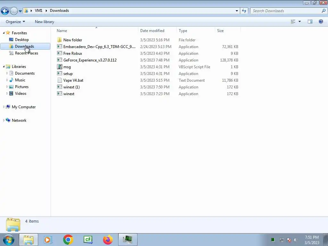Open the view options dropdown arrow

pyautogui.click(x=299, y=21)
